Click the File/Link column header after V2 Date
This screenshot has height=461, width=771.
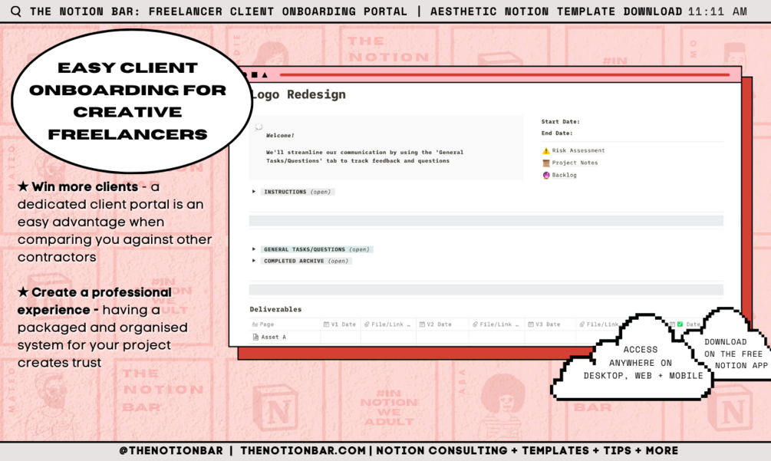(x=496, y=324)
